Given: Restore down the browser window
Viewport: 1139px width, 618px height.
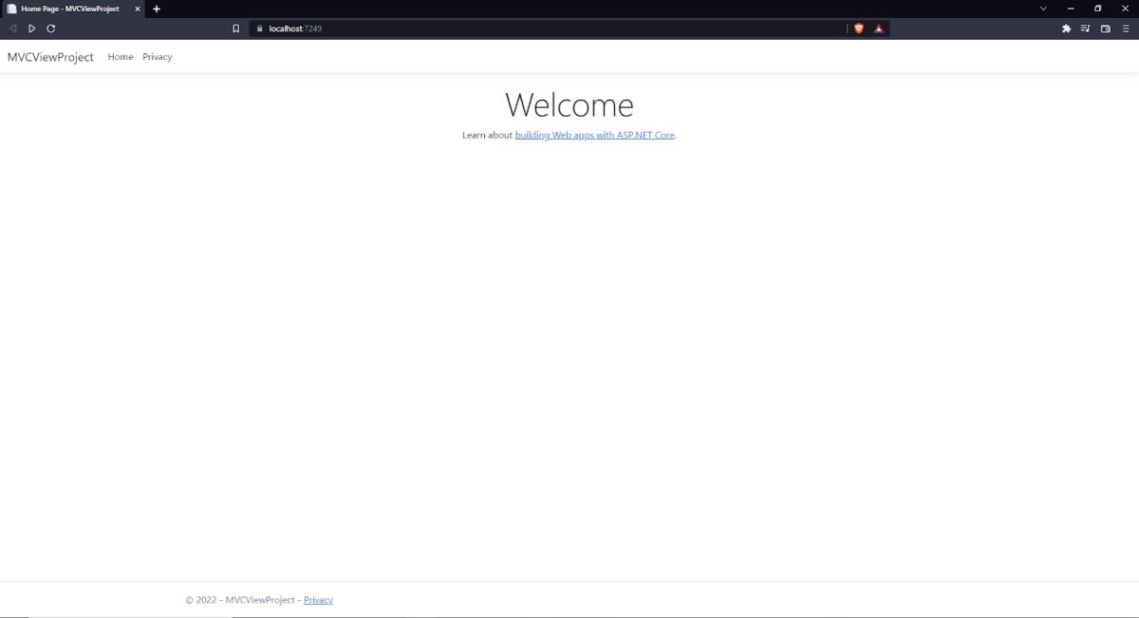Looking at the screenshot, I should [x=1098, y=9].
